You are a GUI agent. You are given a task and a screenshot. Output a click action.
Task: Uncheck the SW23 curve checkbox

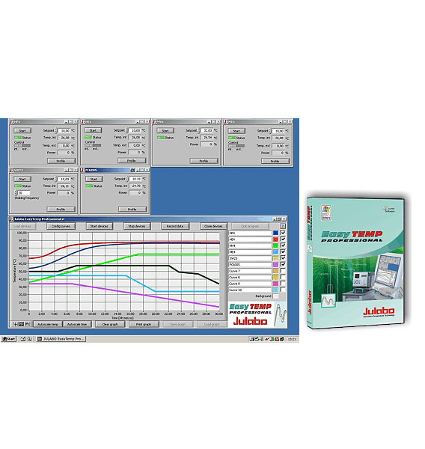point(283,257)
